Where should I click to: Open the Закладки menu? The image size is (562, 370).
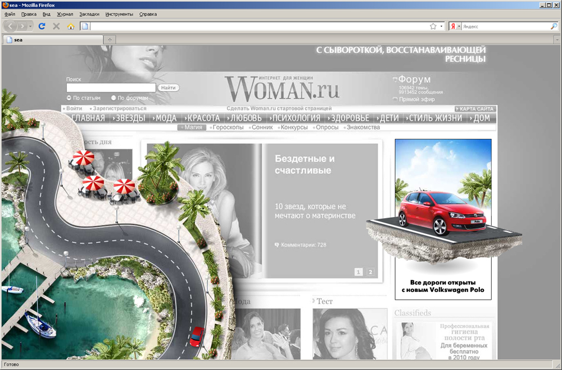(x=89, y=15)
